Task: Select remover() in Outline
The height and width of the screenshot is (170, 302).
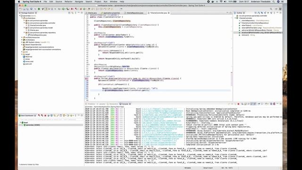Action: pyautogui.click(x=245, y=35)
